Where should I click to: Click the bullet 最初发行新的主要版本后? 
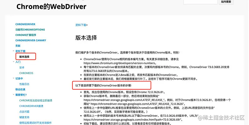pyautogui.click(x=141, y=79)
